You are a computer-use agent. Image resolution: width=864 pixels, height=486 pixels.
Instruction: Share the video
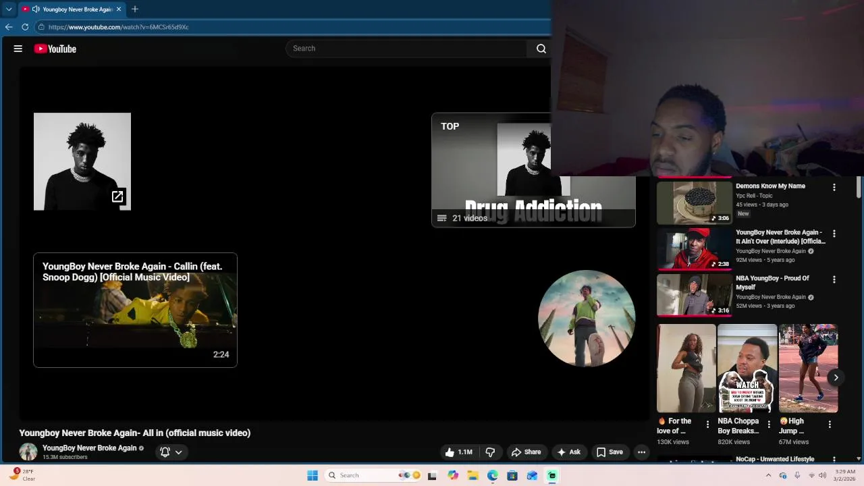pyautogui.click(x=526, y=452)
